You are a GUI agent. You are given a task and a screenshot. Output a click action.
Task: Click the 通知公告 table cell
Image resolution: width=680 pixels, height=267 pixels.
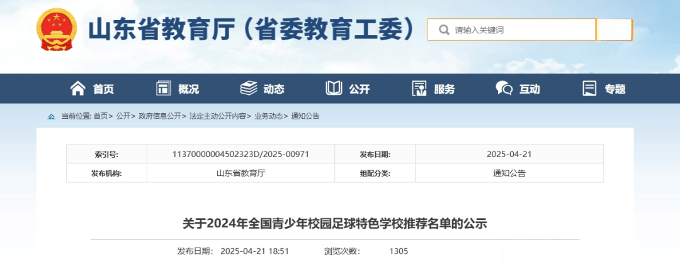(x=509, y=173)
